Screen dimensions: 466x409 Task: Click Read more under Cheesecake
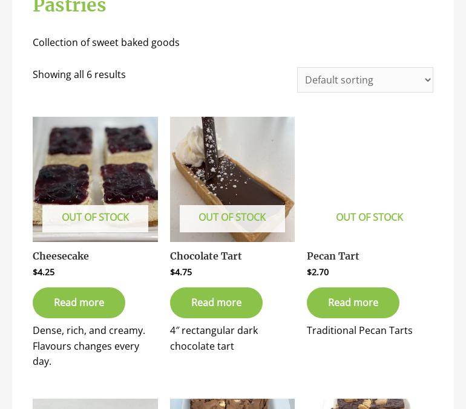tap(79, 303)
